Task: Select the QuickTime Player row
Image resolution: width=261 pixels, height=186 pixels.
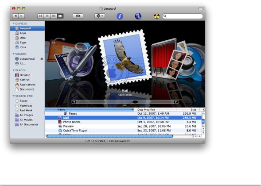Action: pyautogui.click(x=123, y=131)
